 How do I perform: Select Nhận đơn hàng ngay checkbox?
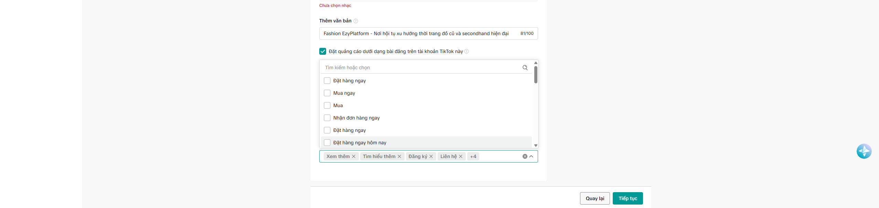click(x=327, y=118)
